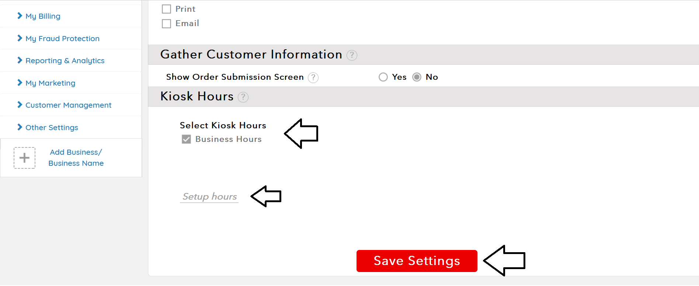Expand the Other Settings chevron
699x286 pixels.
click(x=20, y=127)
